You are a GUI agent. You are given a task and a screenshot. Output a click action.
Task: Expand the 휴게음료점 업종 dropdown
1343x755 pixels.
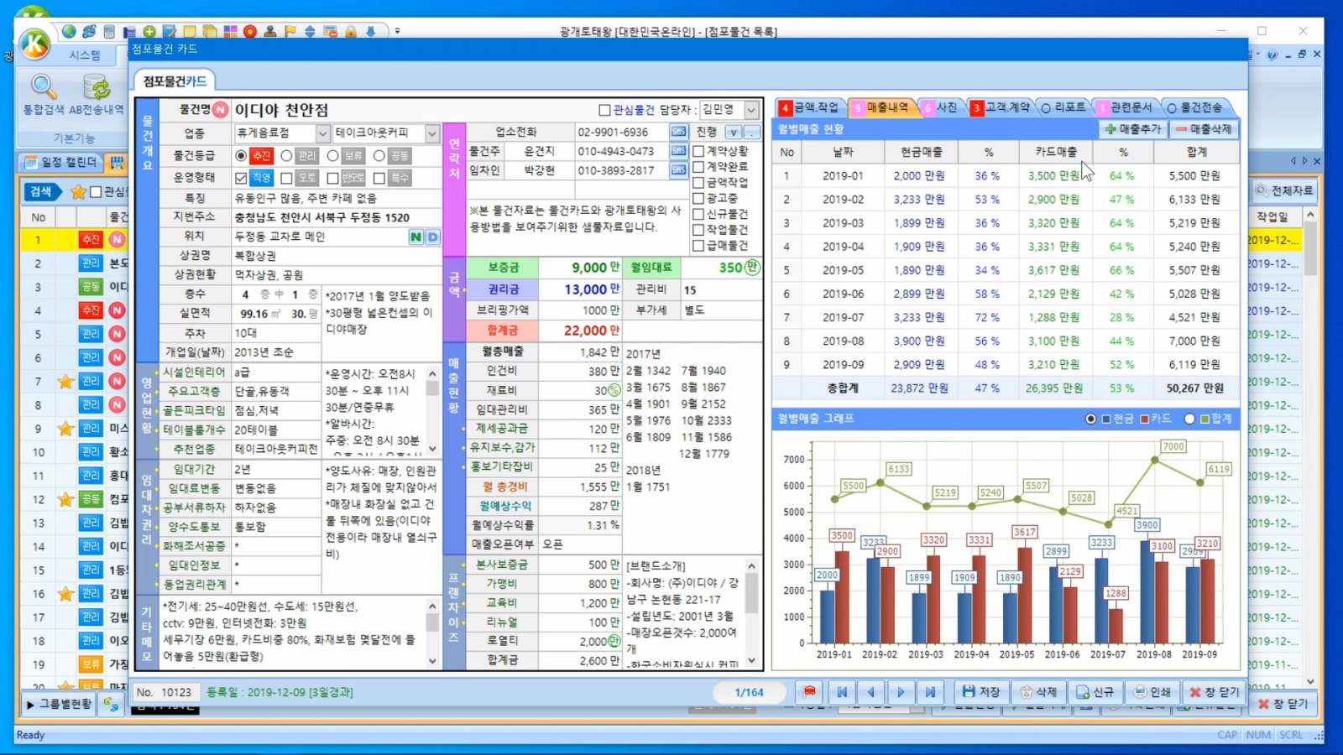[322, 133]
